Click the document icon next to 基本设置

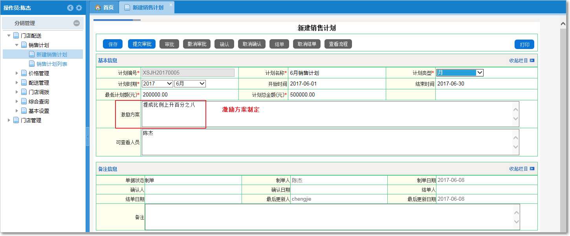(24, 111)
